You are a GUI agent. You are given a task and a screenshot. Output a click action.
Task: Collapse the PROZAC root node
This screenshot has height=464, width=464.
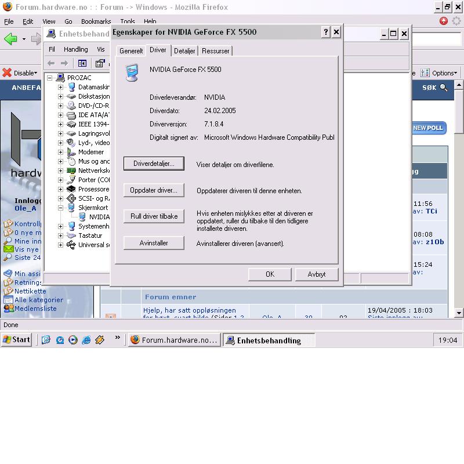click(50, 78)
